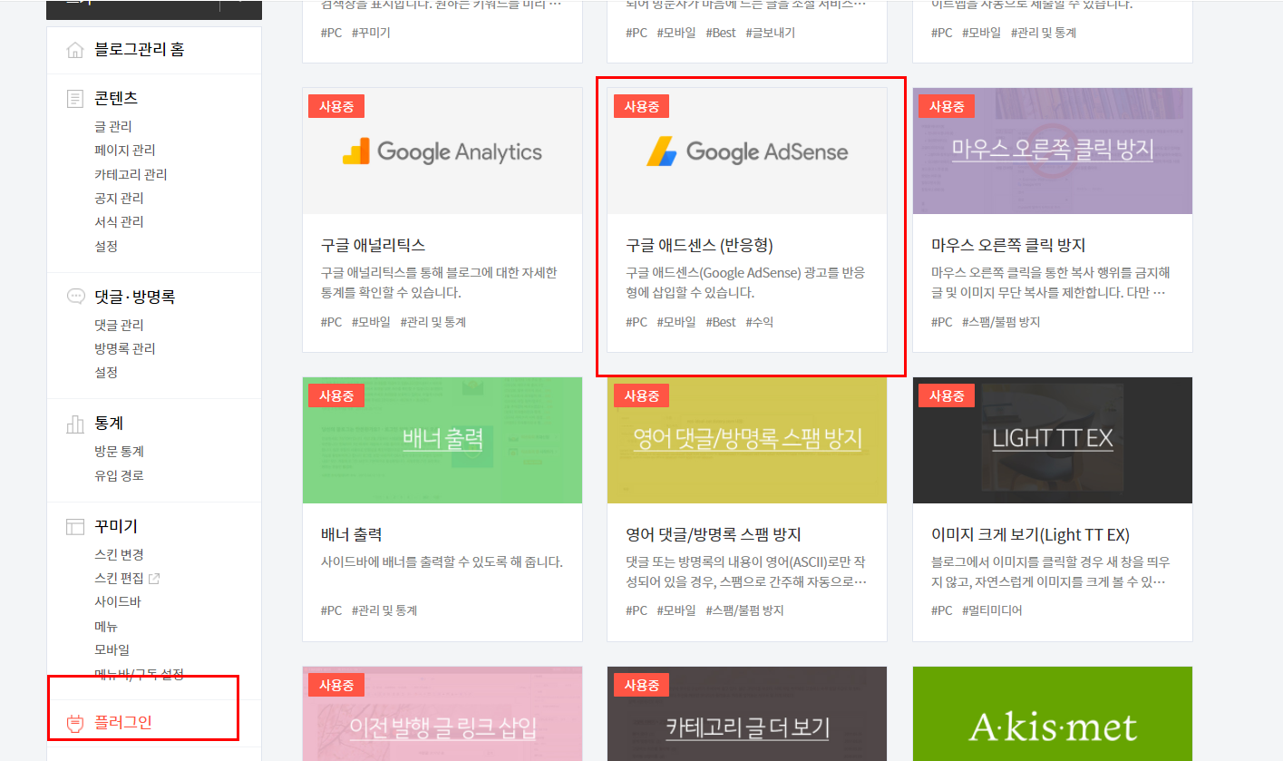
Task: Click the home icon beside 블로그관리 홈
Action: 75,50
